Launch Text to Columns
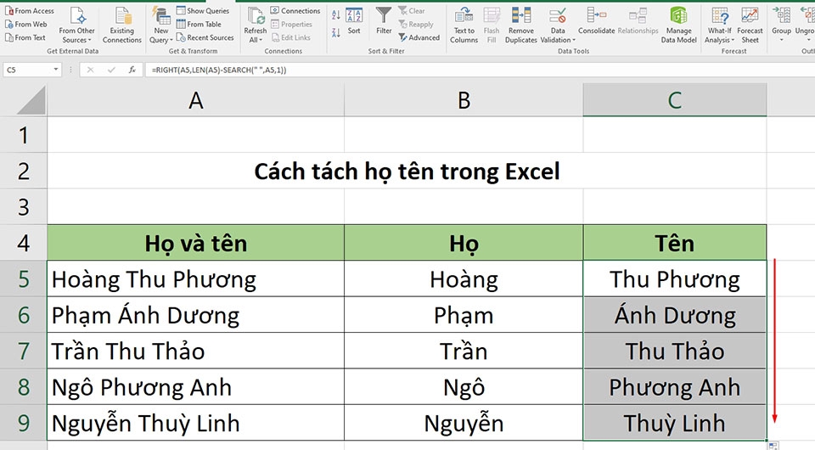Image resolution: width=815 pixels, height=450 pixels. pos(464,25)
